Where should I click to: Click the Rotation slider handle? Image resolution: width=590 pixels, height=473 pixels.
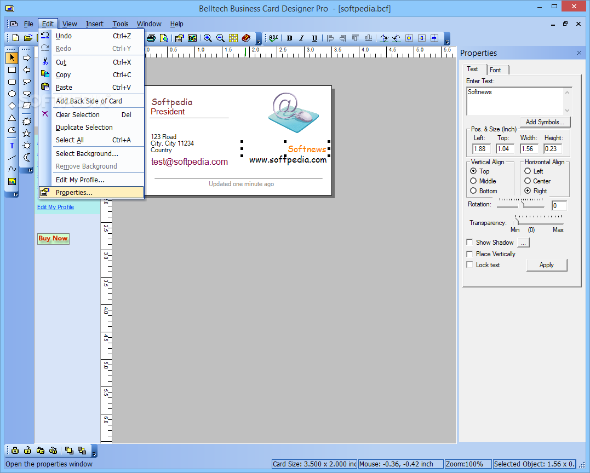522,205
